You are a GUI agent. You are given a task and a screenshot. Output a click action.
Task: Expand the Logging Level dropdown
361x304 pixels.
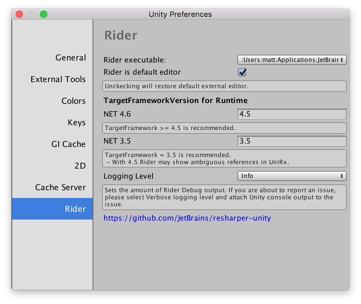292,176
